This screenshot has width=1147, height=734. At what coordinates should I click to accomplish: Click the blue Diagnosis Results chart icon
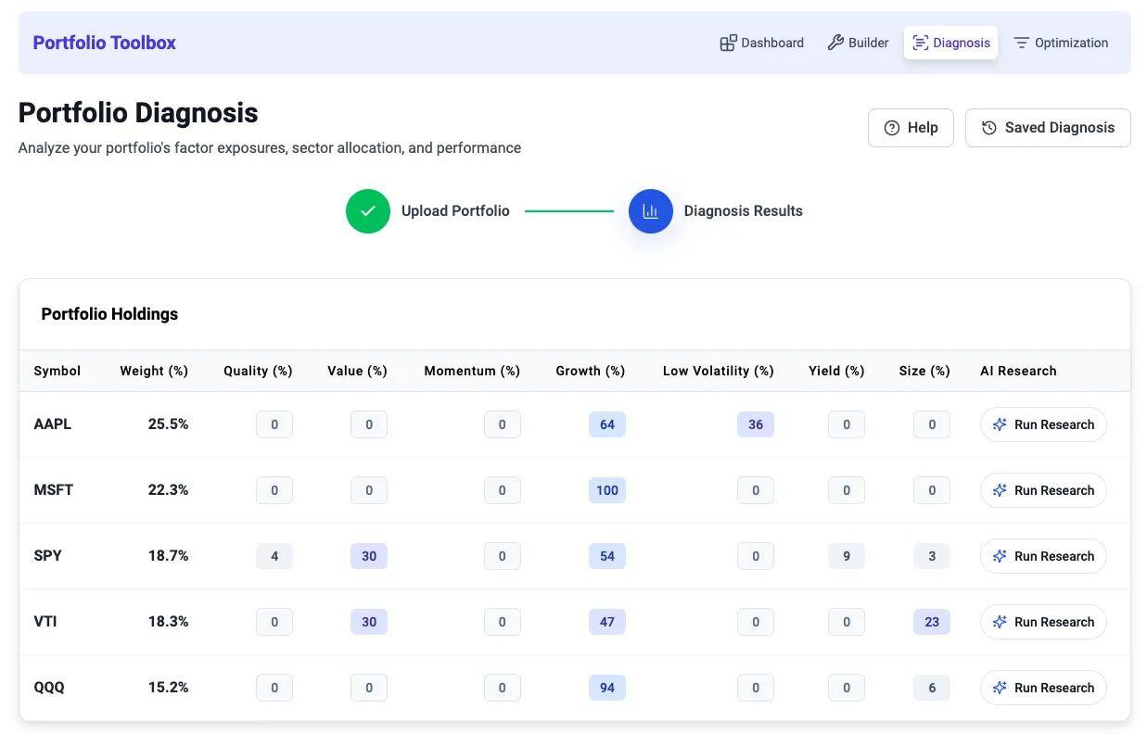tap(651, 211)
